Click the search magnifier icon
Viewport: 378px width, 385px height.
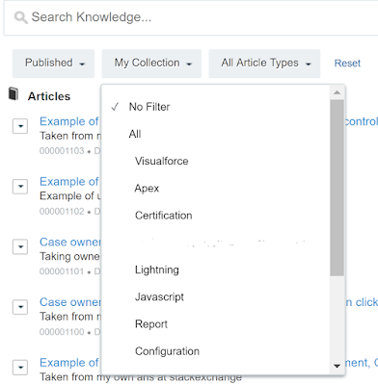pos(21,17)
